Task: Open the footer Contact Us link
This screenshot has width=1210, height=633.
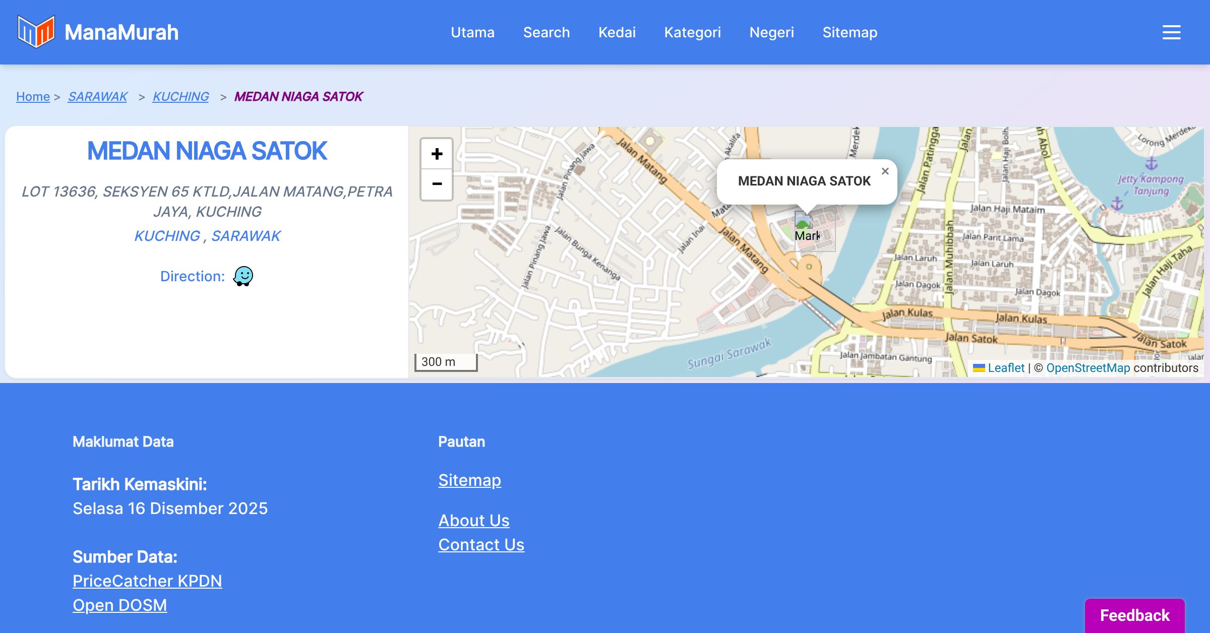Action: [481, 545]
